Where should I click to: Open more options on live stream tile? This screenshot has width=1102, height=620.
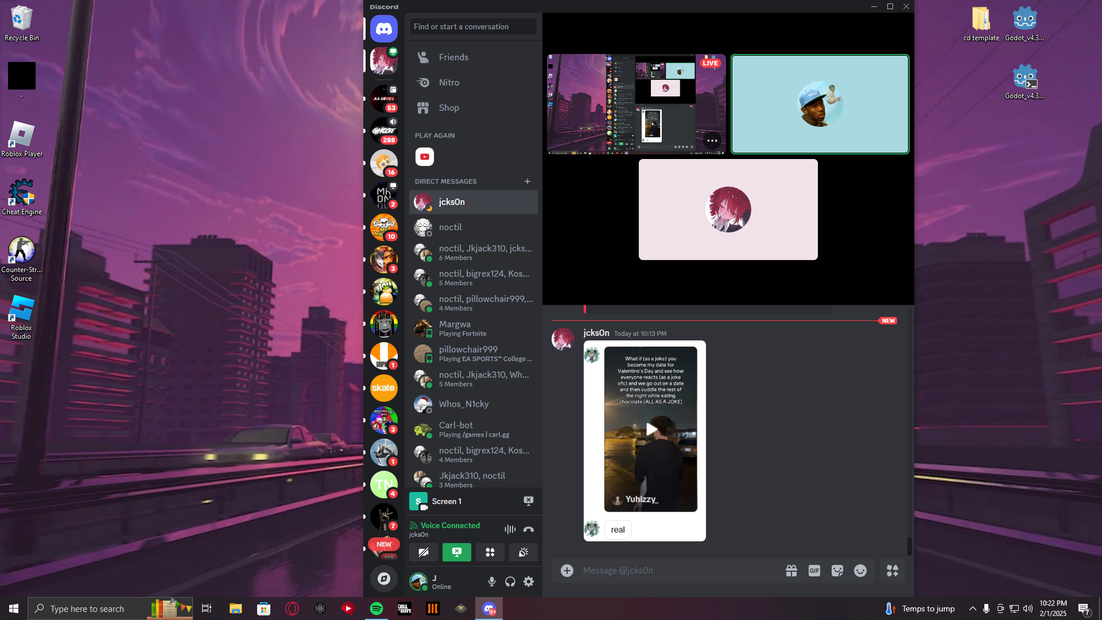pos(712,141)
